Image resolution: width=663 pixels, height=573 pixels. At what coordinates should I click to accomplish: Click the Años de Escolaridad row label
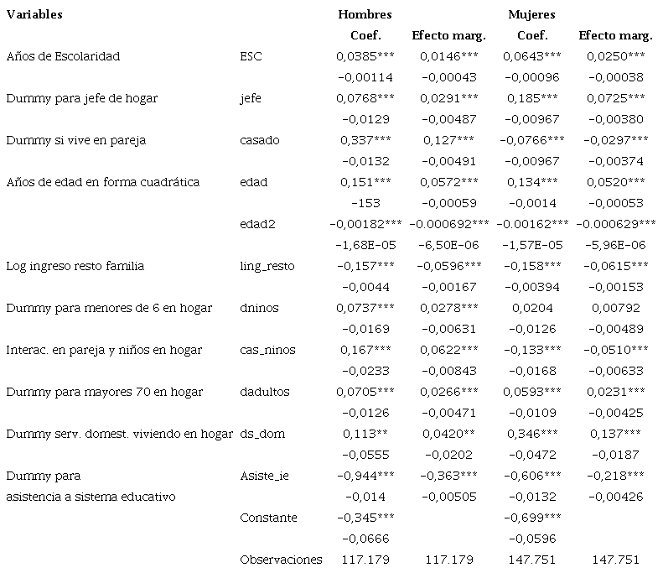coord(63,56)
